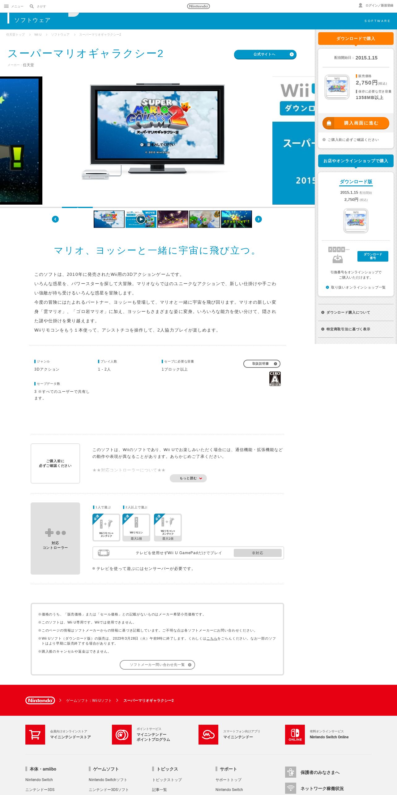Open the hamburger menu icon
The width and height of the screenshot is (397, 795).
point(6,6)
